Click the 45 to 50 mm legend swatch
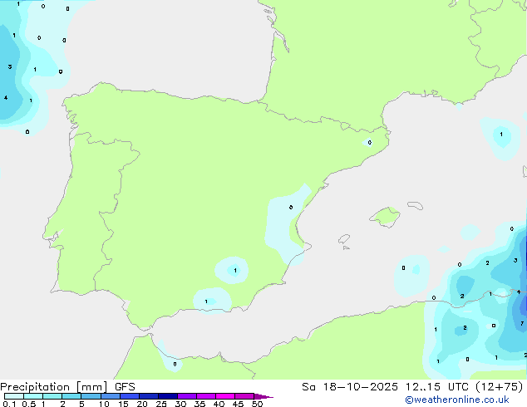 [244, 396]
